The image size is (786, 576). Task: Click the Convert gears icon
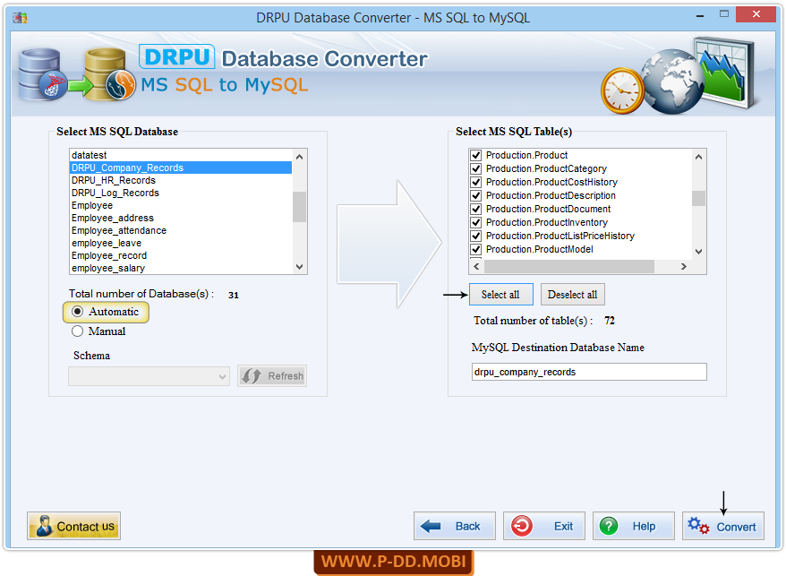[698, 527]
